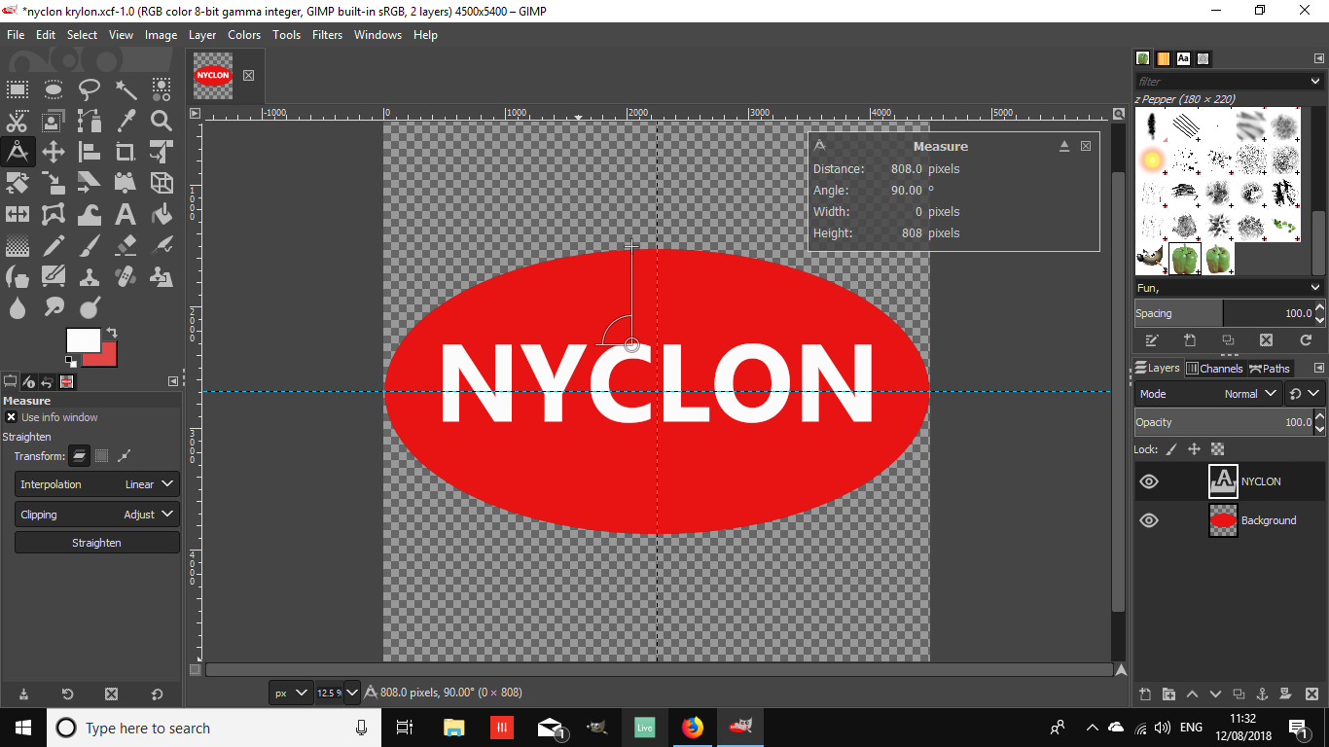Screen dimensions: 1329x747
Task: Activate the Zoom magnifier tool
Action: coord(162,121)
